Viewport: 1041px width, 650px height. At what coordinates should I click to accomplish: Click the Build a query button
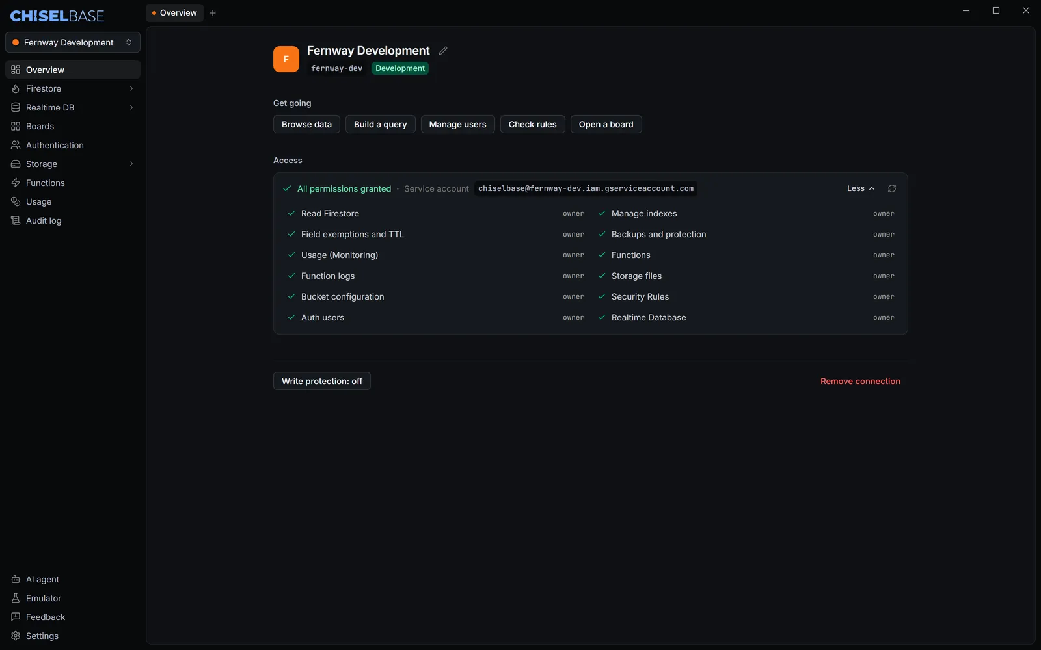click(381, 124)
